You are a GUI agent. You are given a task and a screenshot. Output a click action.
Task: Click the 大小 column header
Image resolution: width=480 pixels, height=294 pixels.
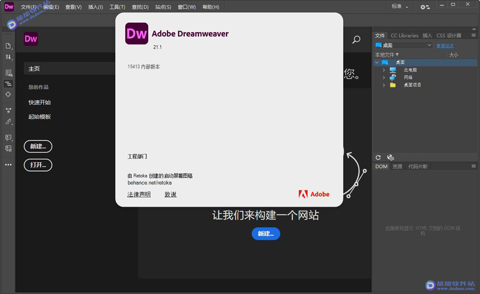[x=454, y=55]
